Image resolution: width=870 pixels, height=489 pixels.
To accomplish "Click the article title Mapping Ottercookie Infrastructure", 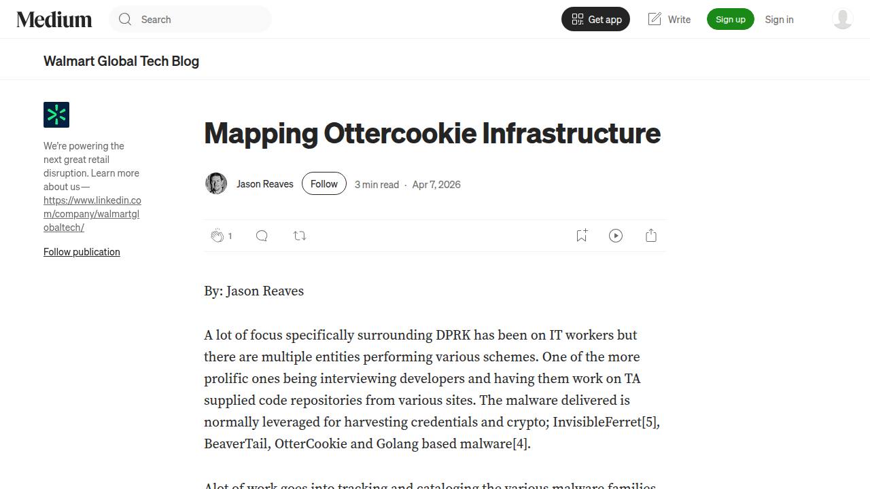I will click(432, 132).
